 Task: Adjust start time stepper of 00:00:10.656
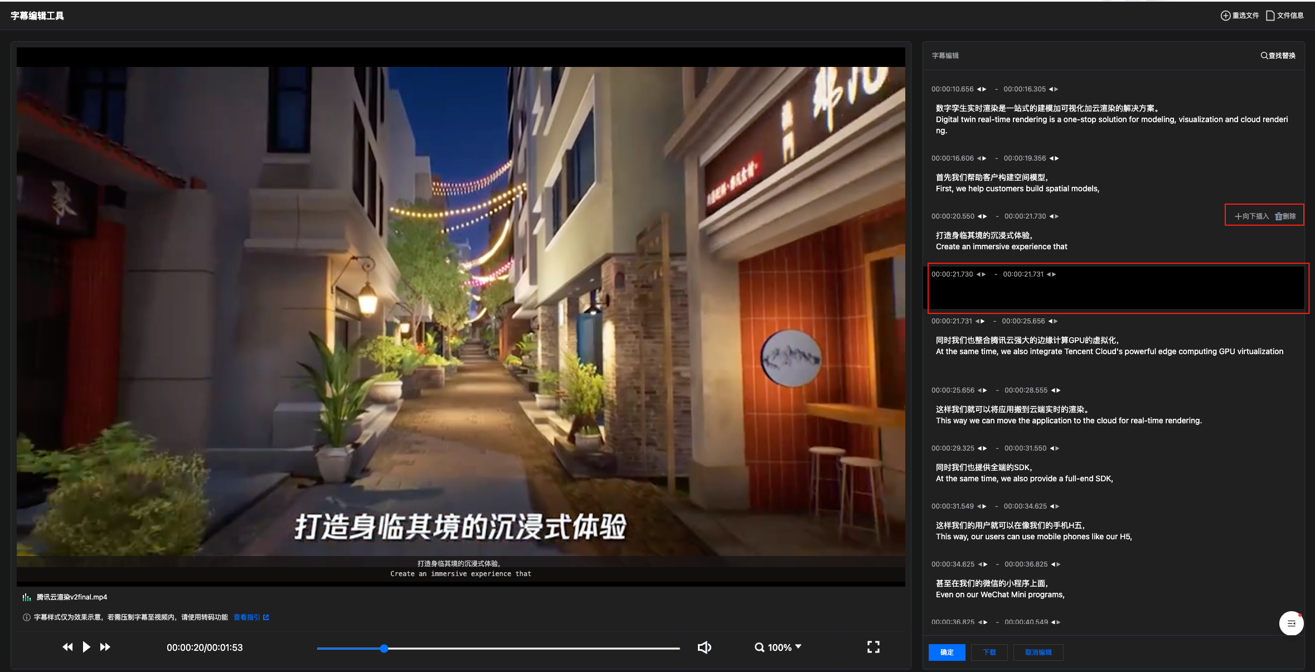tap(982, 89)
